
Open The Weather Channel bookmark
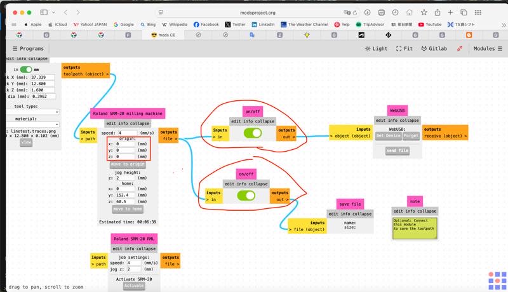(x=304, y=24)
